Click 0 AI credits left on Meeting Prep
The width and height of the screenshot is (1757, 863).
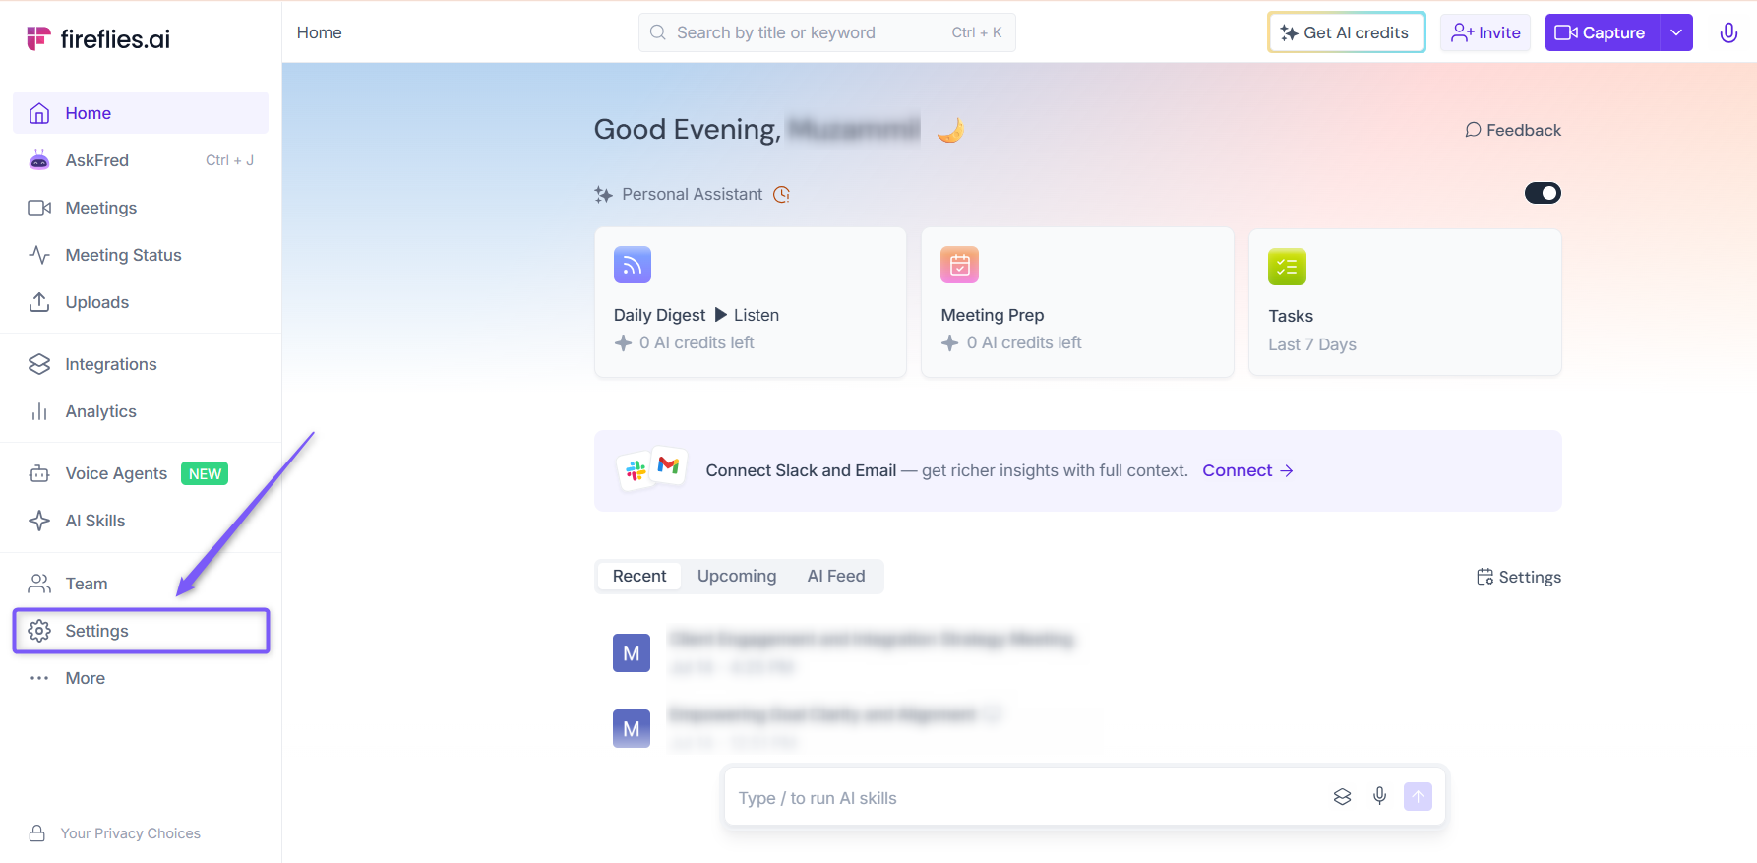1012,342
